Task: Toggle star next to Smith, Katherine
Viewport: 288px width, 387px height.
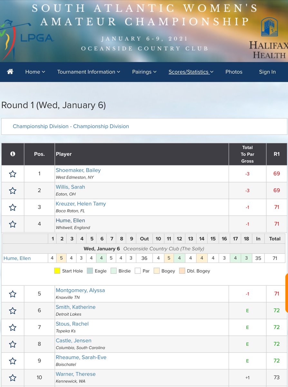Action: pyautogui.click(x=13, y=311)
